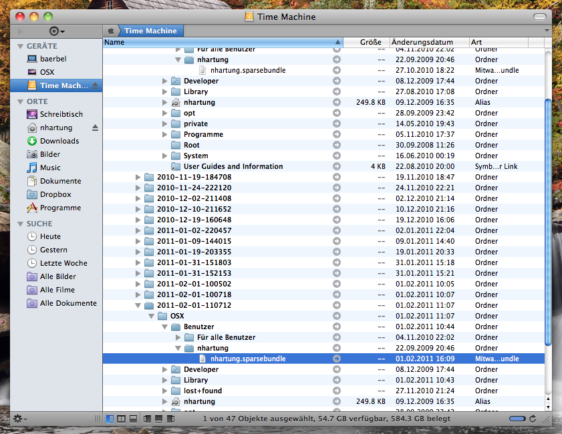The width and height of the screenshot is (562, 434).
Task: Sort the list by the Größe column
Action: click(x=366, y=42)
